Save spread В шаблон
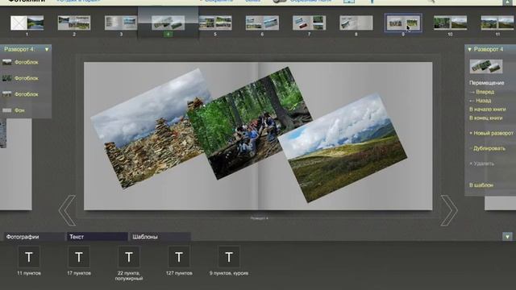This screenshot has width=516, height=290. (x=481, y=185)
